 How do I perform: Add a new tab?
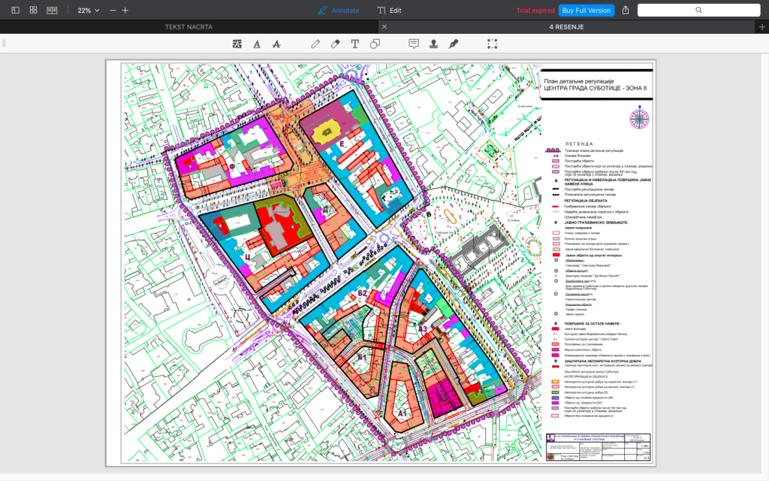(x=762, y=26)
